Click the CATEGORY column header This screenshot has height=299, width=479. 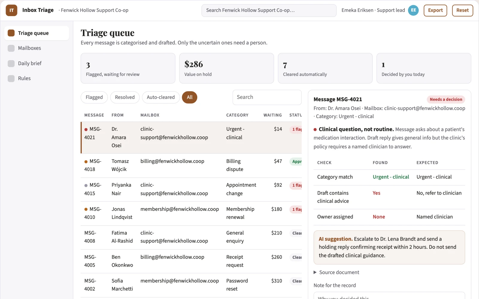pos(237,115)
